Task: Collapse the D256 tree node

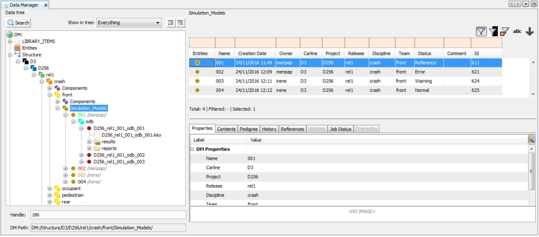Action: (x=26, y=68)
